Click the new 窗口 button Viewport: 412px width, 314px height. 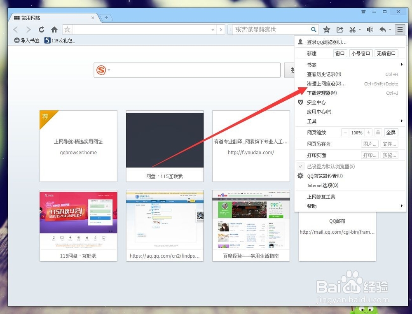point(340,53)
